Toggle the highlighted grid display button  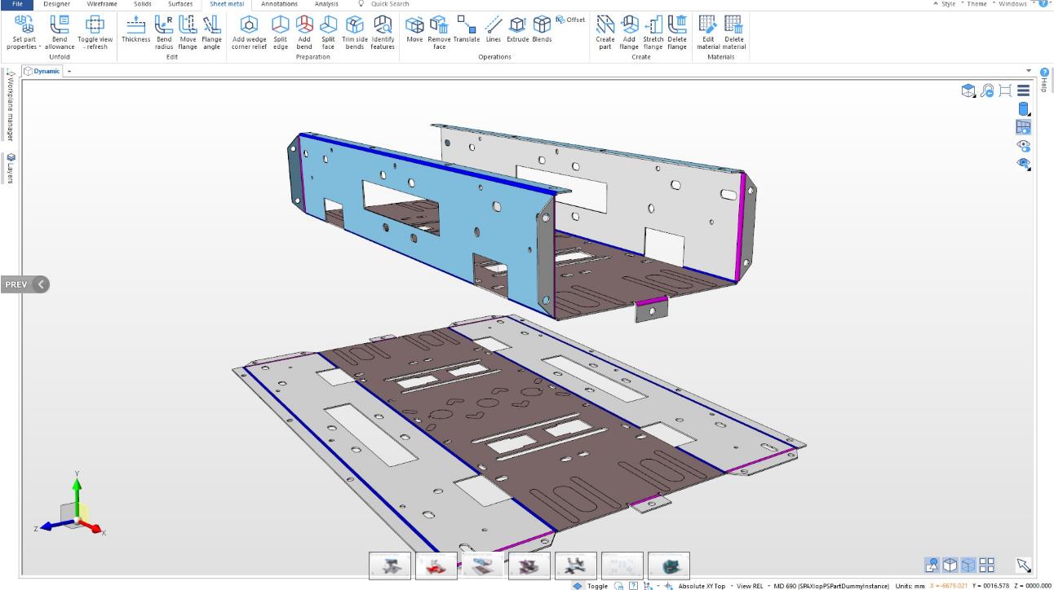click(x=1023, y=127)
